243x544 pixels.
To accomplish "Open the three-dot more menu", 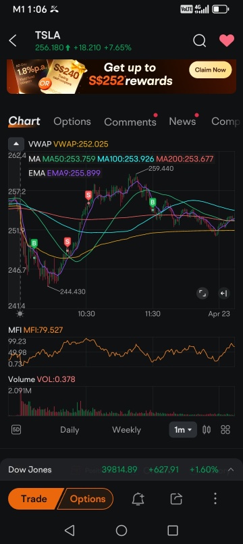I will click(x=215, y=499).
